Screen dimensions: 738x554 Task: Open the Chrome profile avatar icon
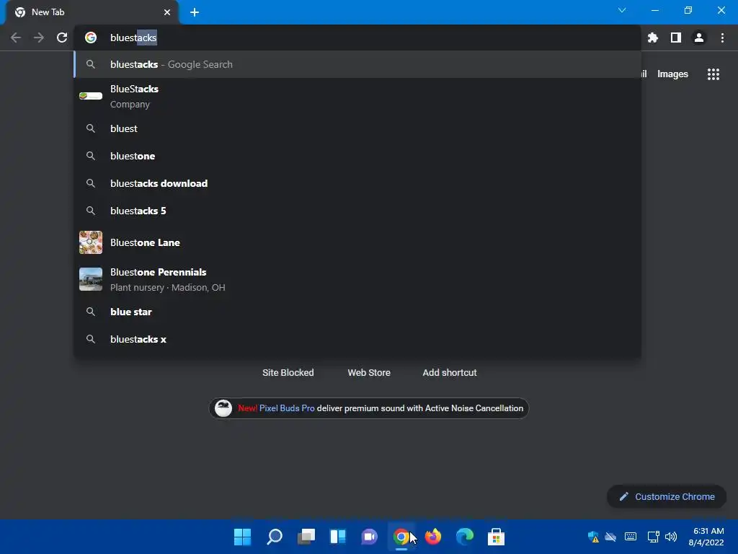[x=699, y=38]
